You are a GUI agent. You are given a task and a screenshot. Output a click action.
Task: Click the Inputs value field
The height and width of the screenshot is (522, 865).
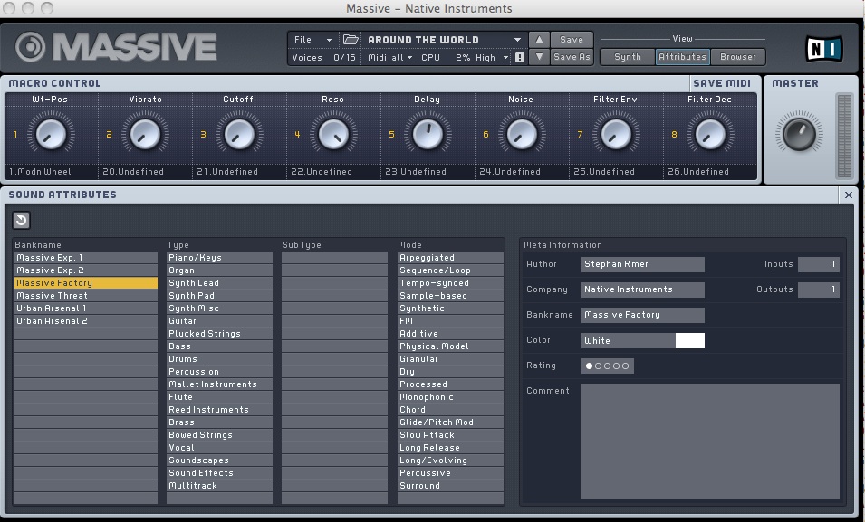[819, 264]
